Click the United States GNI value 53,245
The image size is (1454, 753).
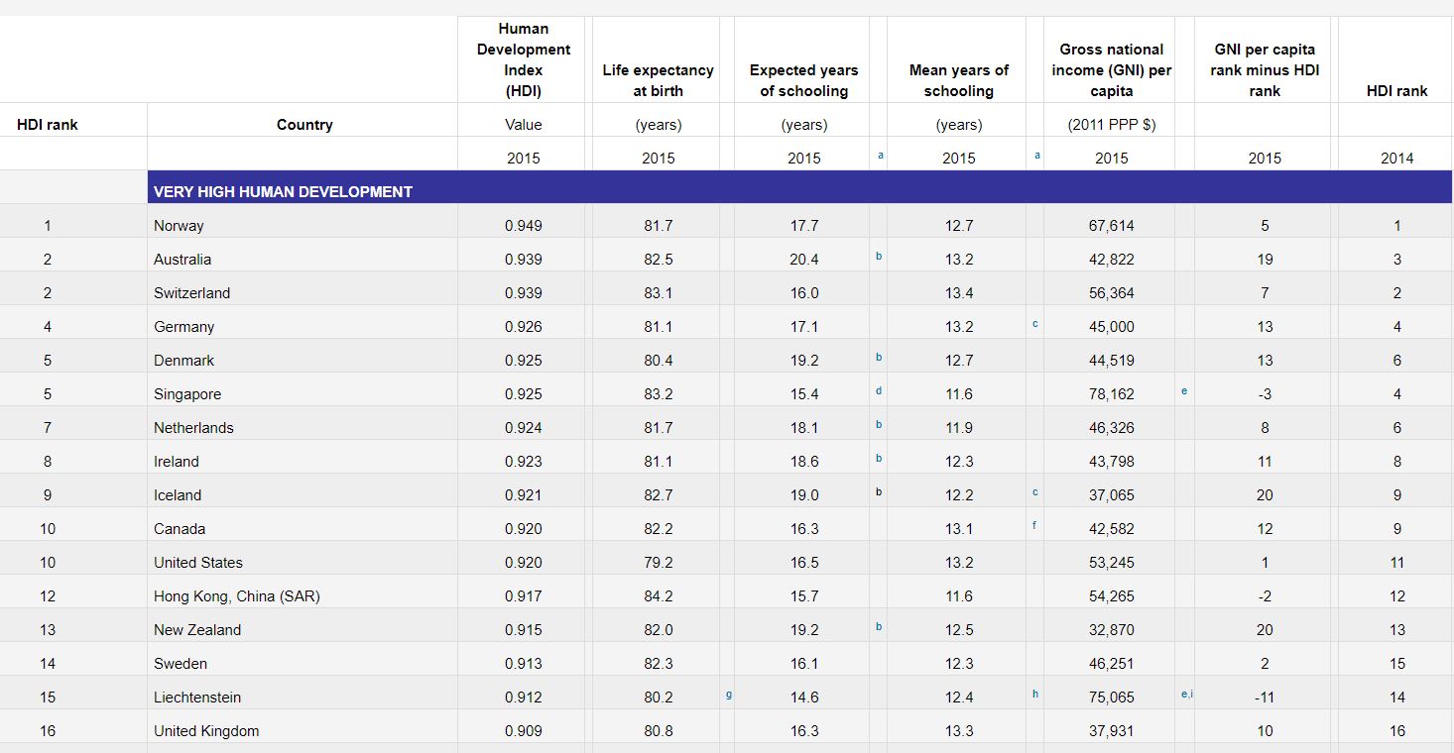click(x=1111, y=563)
